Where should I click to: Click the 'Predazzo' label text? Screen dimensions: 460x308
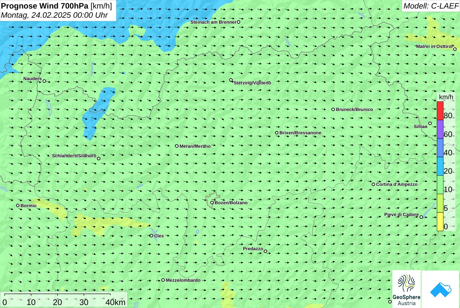[x=253, y=249]
